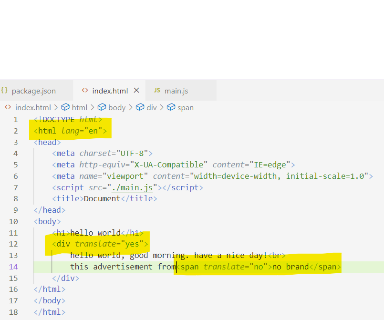The width and height of the screenshot is (384, 320).
Task: Click line number 7 in the gutter
Action: click(16, 187)
